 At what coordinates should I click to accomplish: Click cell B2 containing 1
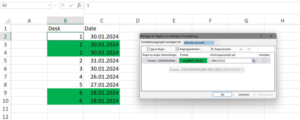65,37
